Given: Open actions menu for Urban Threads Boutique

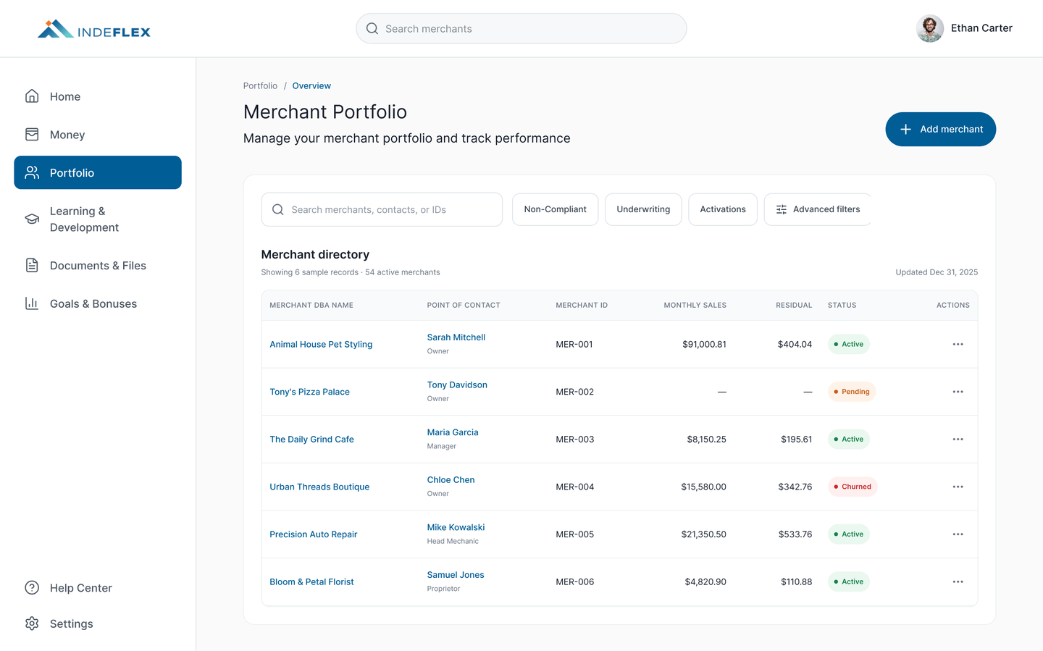Looking at the screenshot, I should 958,487.
